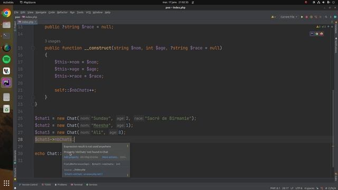Open the Refactor menu
Screen dimensions: 338x190
pyautogui.click(x=62, y=12)
